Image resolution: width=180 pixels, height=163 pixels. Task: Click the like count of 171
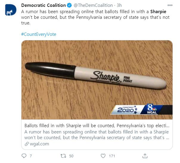point(112,156)
